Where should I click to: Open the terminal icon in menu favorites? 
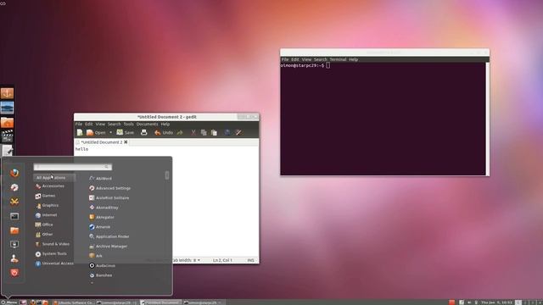point(14,216)
